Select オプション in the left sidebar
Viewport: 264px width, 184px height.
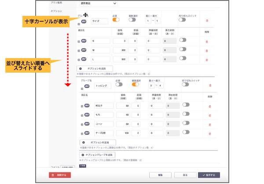[56, 10]
